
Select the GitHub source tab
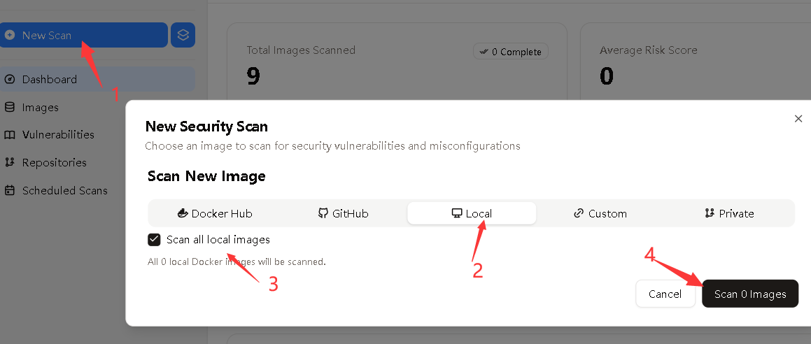pos(344,213)
